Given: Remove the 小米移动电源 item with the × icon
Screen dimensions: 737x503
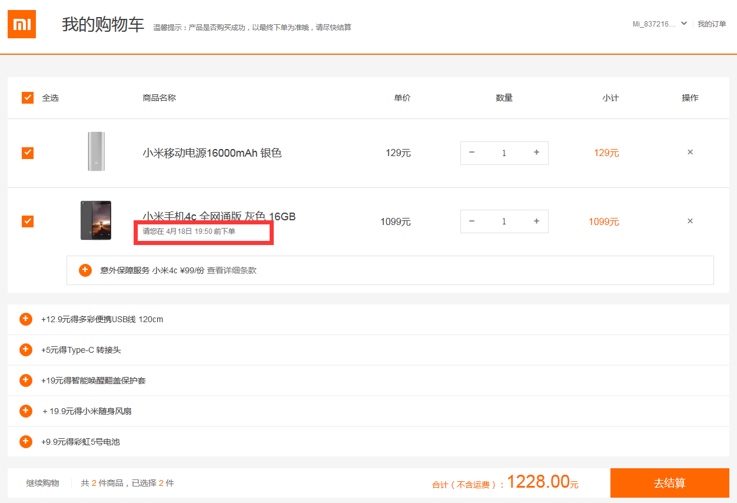Looking at the screenshot, I should pyautogui.click(x=690, y=153).
